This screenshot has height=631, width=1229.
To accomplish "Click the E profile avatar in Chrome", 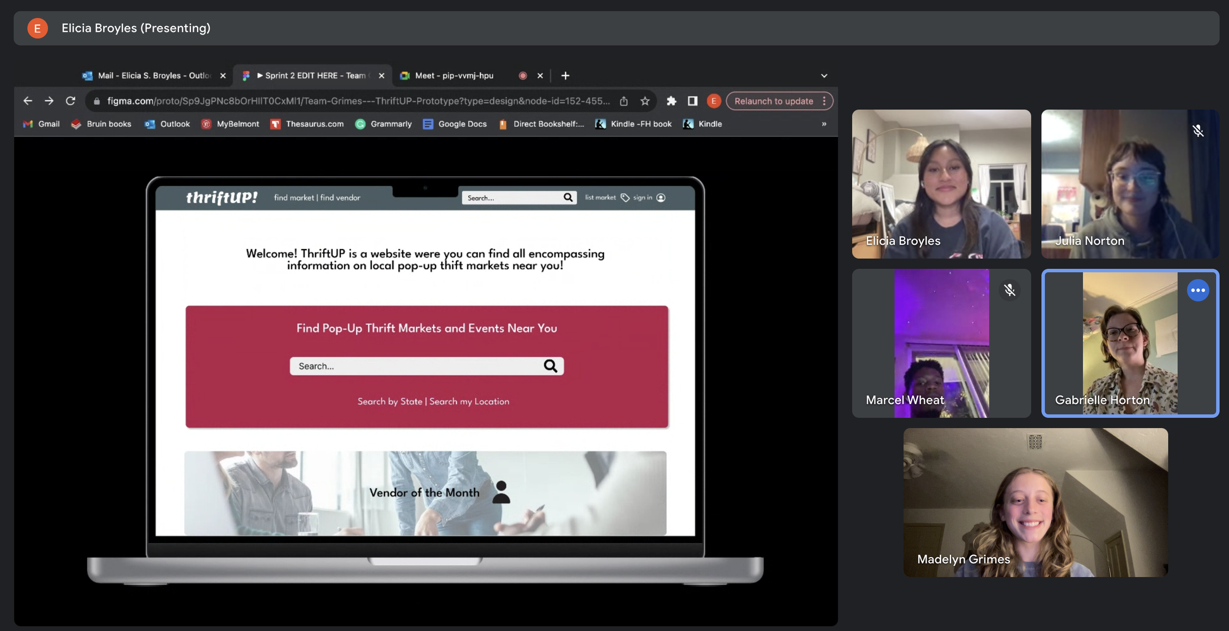I will pyautogui.click(x=713, y=101).
